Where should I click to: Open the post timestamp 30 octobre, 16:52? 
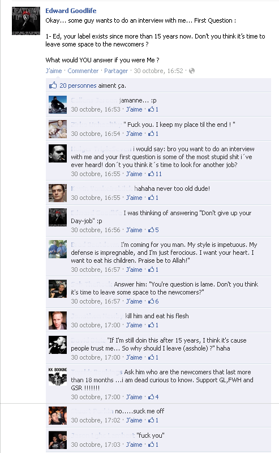(x=158, y=71)
